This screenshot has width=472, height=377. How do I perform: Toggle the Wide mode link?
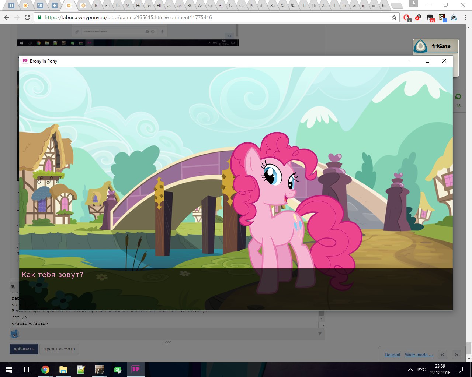[x=419, y=355]
